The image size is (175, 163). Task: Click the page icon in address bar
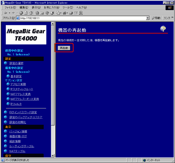click(18, 18)
